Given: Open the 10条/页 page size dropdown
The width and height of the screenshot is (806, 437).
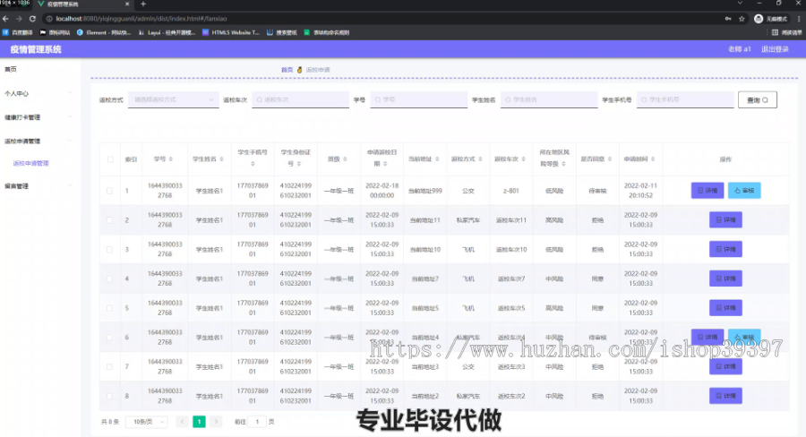Looking at the screenshot, I should coord(147,422).
